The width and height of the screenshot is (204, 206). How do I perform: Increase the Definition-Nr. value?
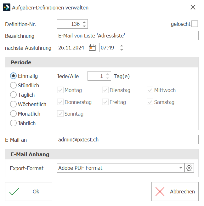(84, 22)
